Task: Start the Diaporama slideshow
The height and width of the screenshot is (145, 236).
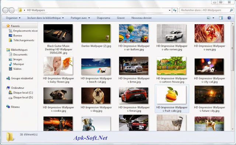Action: tap(103, 18)
